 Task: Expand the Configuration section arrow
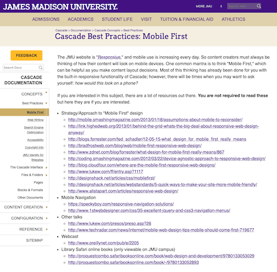tap(47, 218)
